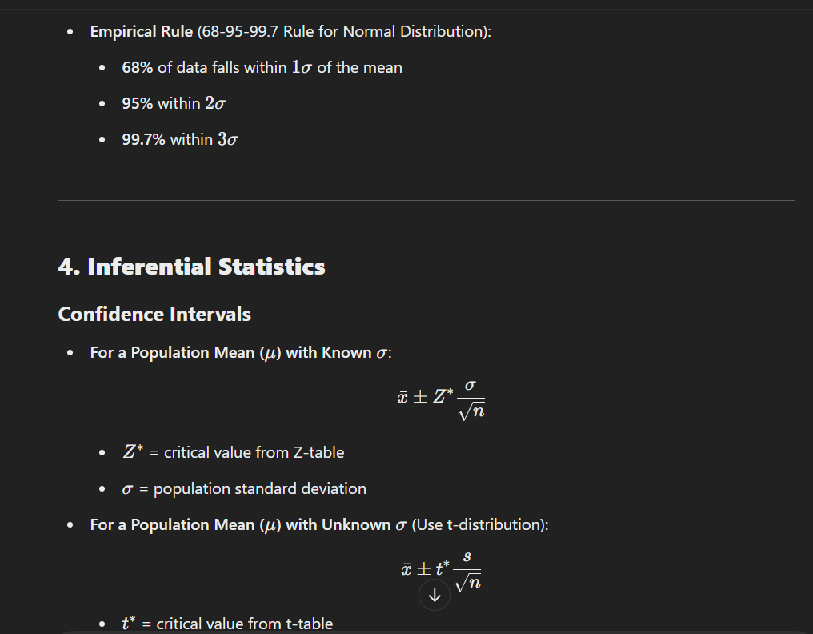Viewport: 813px width, 634px height.
Task: Click the Z* confidence interval formula
Action: point(441,400)
